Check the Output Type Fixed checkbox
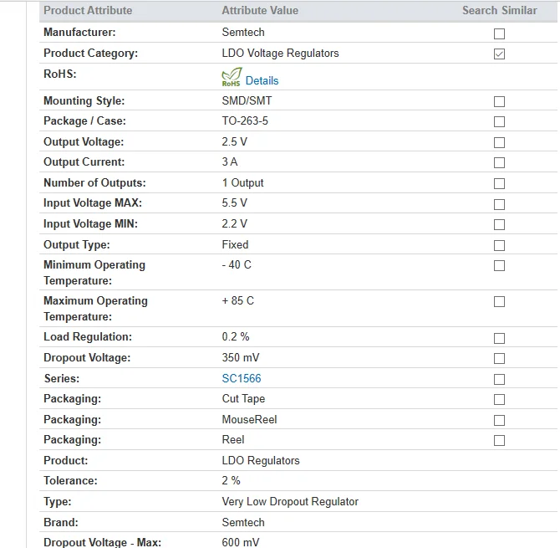 click(499, 246)
